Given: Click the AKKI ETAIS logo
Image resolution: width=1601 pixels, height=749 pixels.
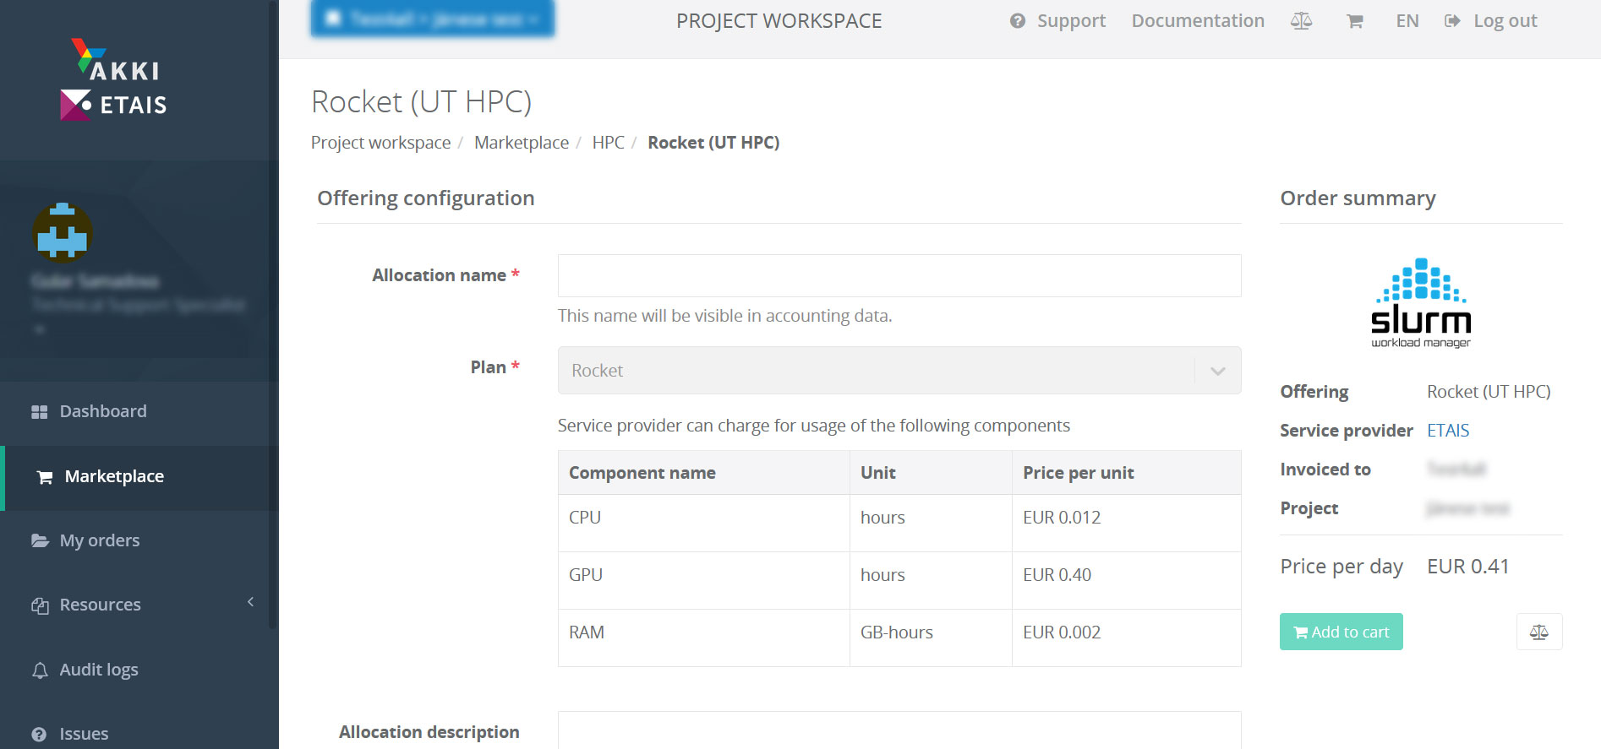Looking at the screenshot, I should pos(113,80).
